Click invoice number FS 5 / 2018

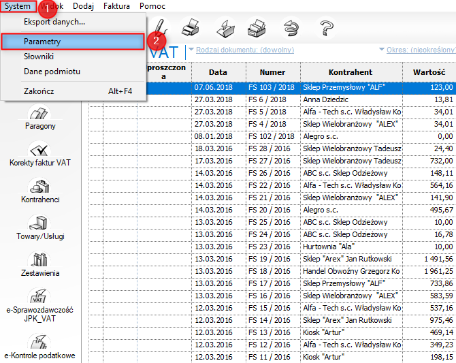click(x=267, y=112)
